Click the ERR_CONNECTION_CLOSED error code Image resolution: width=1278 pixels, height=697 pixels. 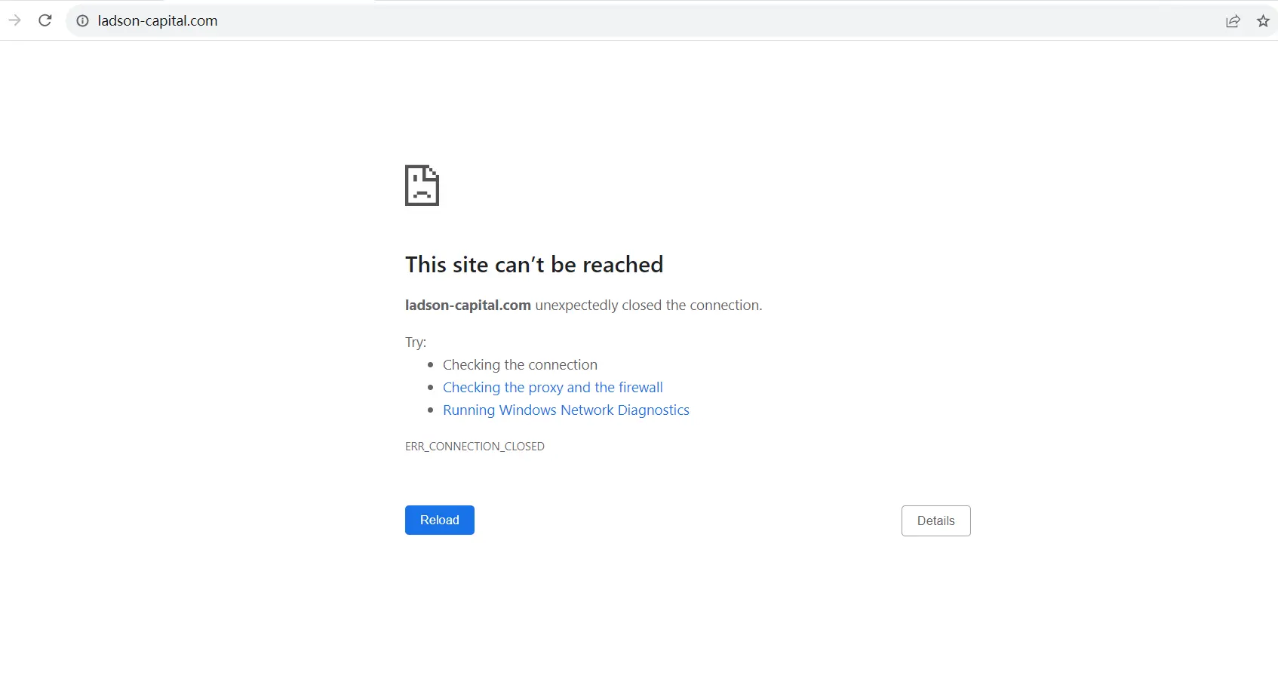[475, 447]
